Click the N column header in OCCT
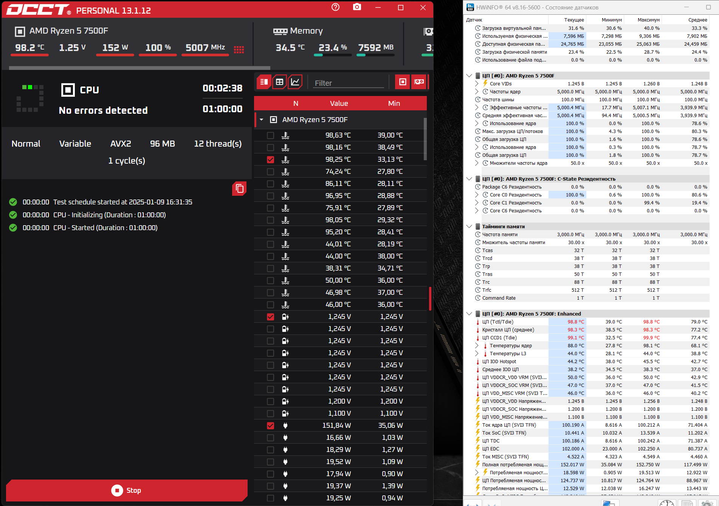 [296, 103]
